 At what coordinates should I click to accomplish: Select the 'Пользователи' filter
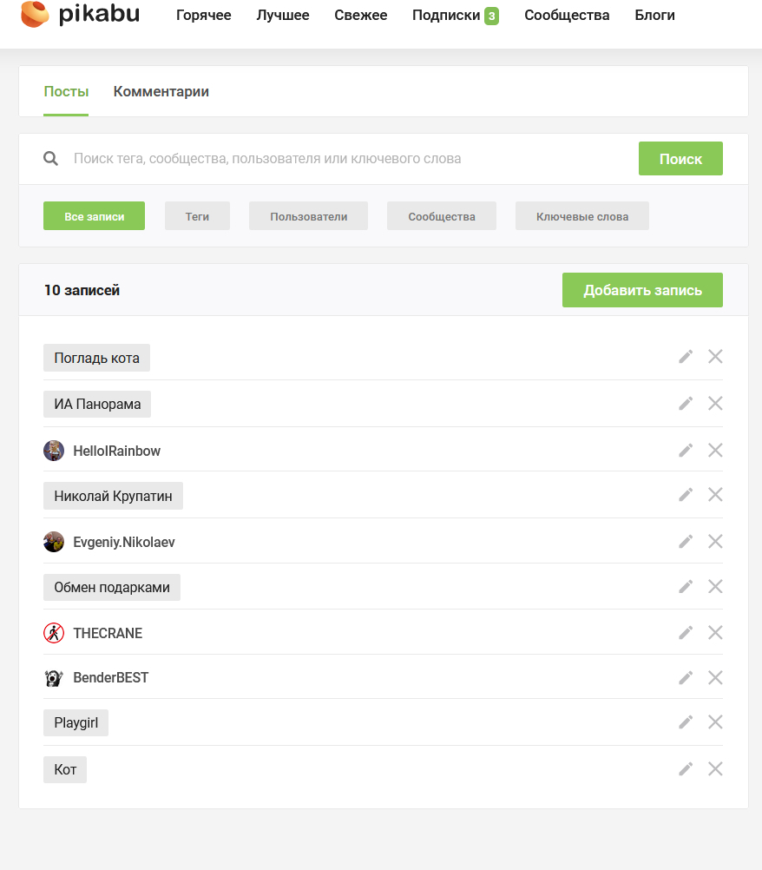[x=308, y=216]
